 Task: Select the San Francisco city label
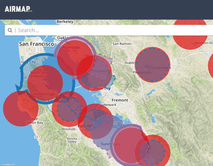click(37, 44)
